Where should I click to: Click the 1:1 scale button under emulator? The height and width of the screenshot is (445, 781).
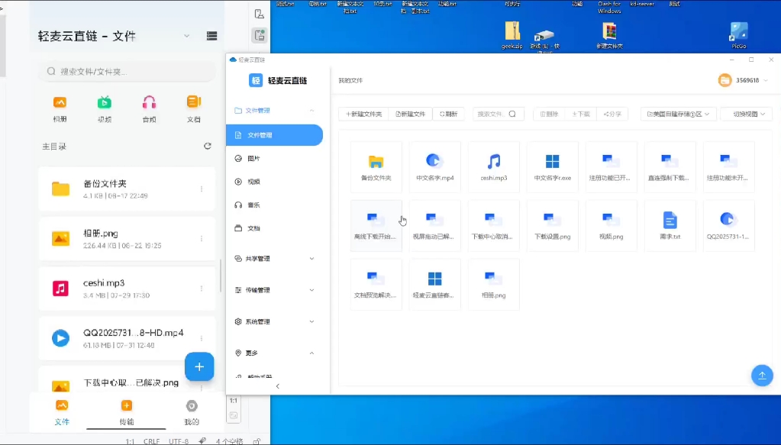234,400
